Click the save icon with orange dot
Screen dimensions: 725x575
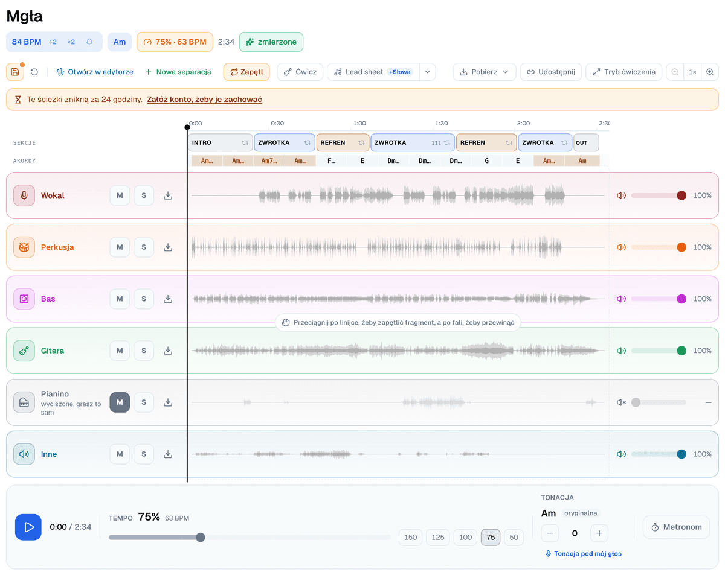coord(15,72)
